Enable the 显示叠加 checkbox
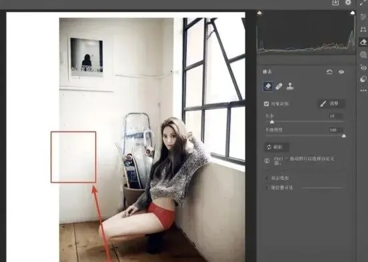The image size is (368, 262). (266, 178)
